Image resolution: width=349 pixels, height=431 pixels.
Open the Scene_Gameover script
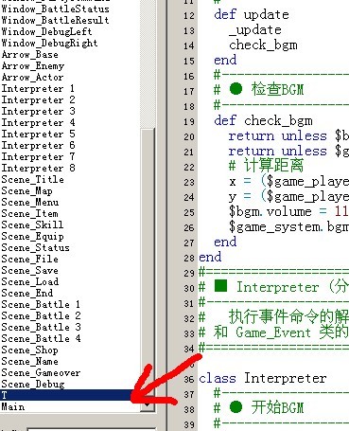tap(41, 372)
